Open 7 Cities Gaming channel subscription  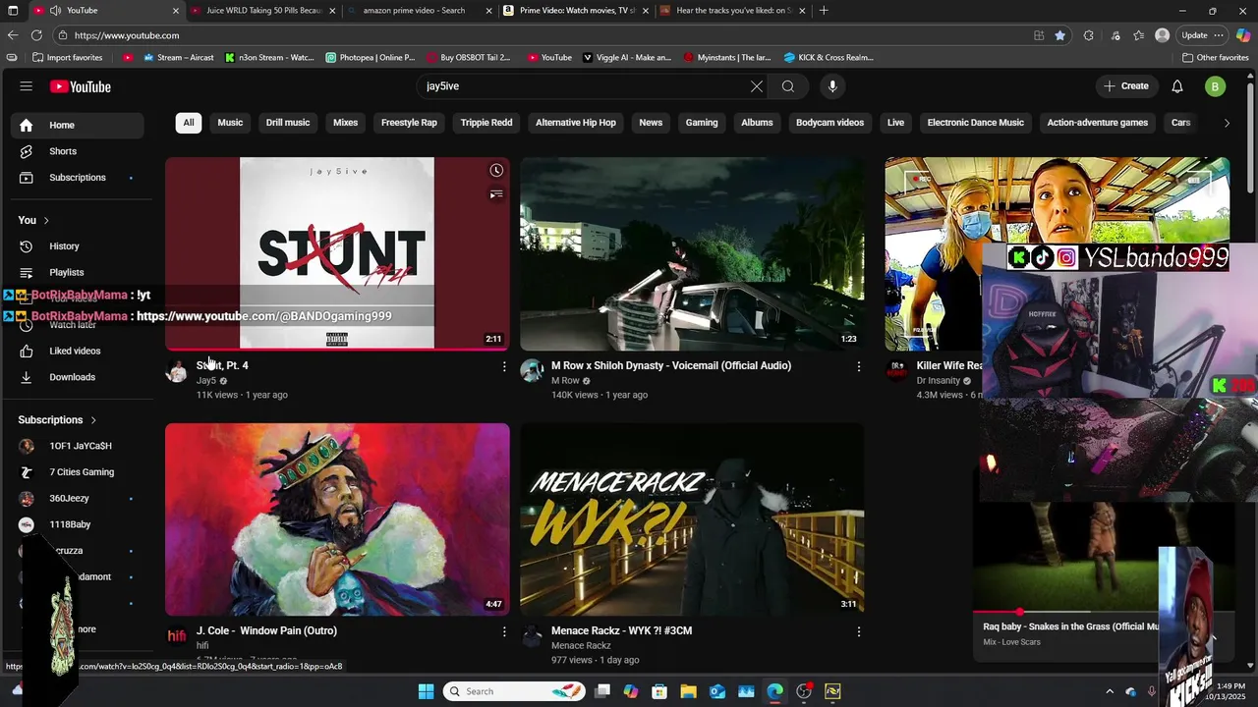pos(78,472)
